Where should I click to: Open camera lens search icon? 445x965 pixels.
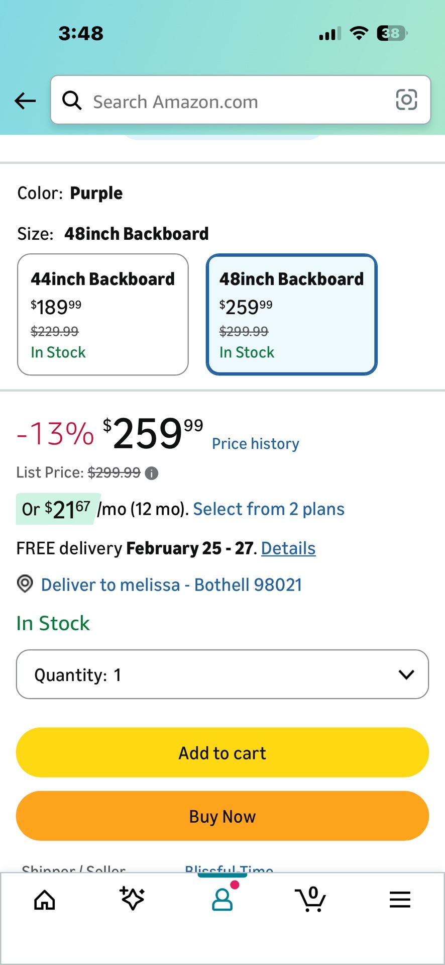pos(406,100)
